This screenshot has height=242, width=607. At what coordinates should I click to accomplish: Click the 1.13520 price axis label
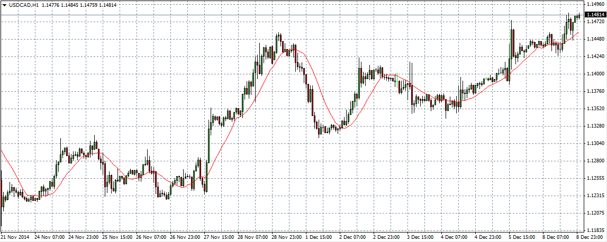(x=595, y=109)
